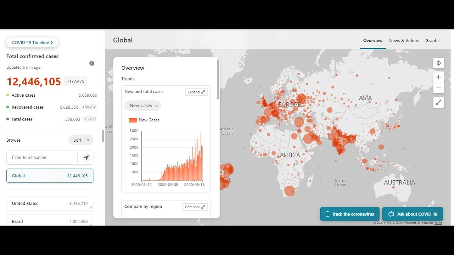Click Compare in Compare by region

point(195,207)
